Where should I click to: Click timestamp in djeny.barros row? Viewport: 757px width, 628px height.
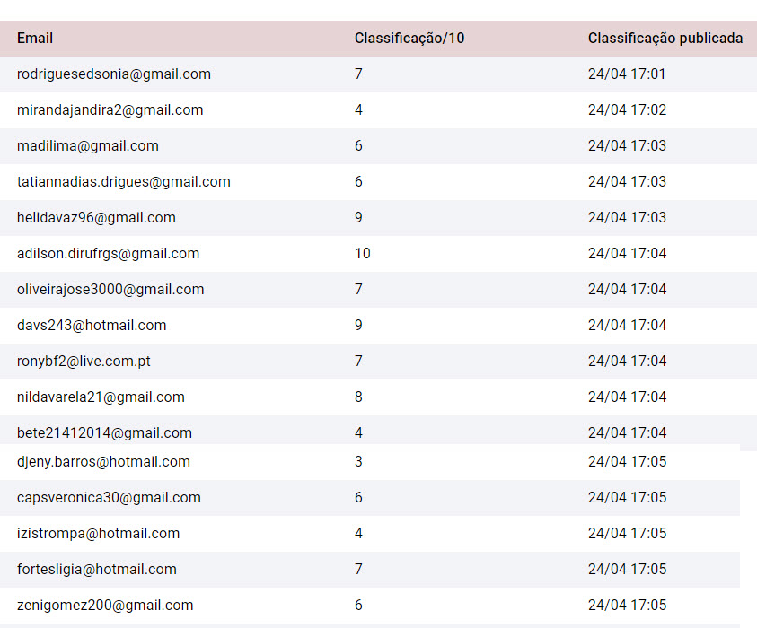point(627,461)
